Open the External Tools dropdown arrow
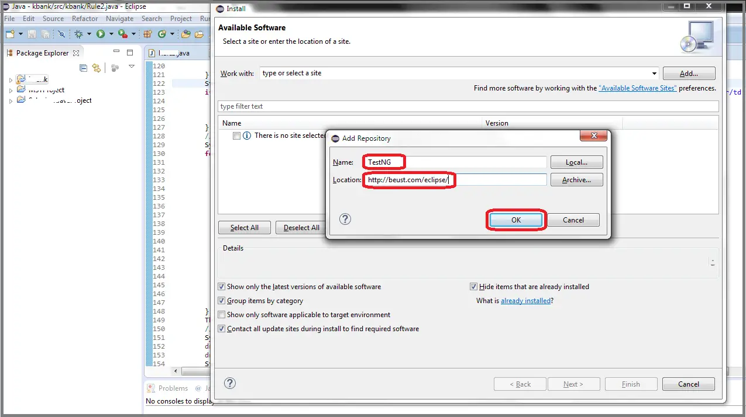 click(133, 34)
